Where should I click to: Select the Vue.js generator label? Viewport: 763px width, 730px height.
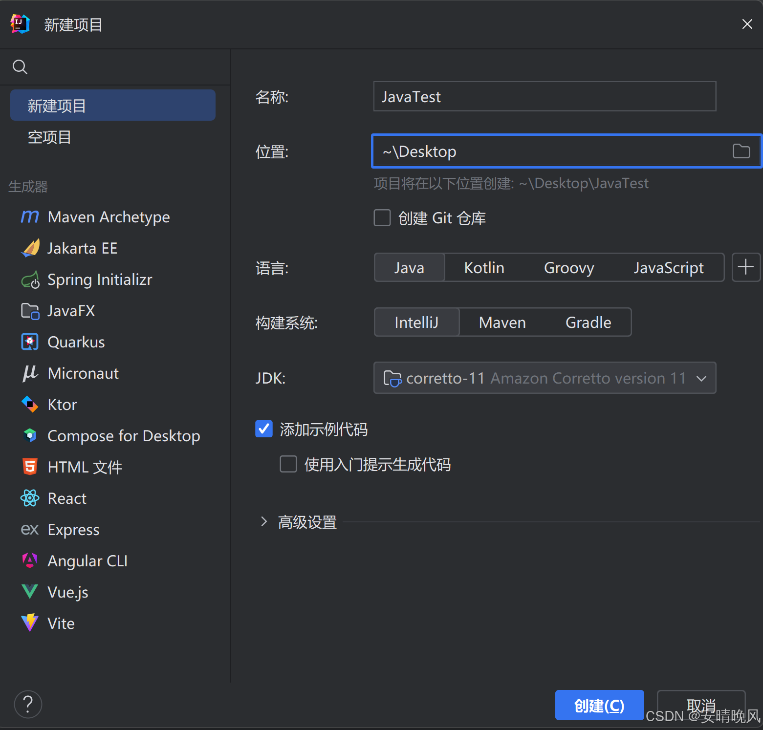[68, 592]
